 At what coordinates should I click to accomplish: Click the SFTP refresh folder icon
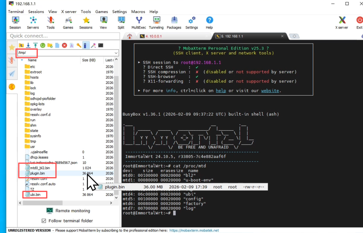pos(43,45)
